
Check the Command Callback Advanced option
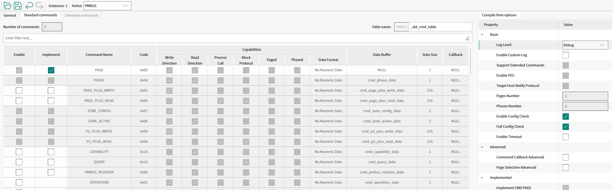pyautogui.click(x=566, y=157)
